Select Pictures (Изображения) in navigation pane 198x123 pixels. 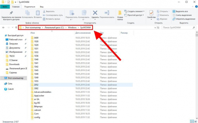[x=14, y=52]
